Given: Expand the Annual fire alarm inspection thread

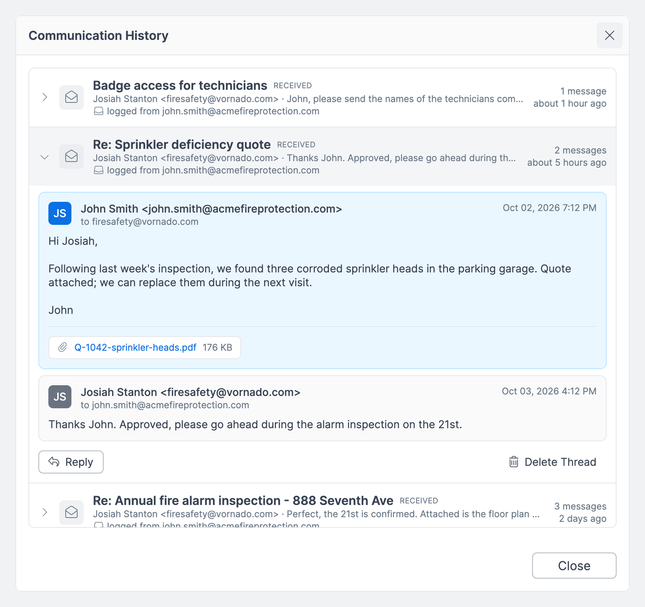Looking at the screenshot, I should (x=45, y=512).
